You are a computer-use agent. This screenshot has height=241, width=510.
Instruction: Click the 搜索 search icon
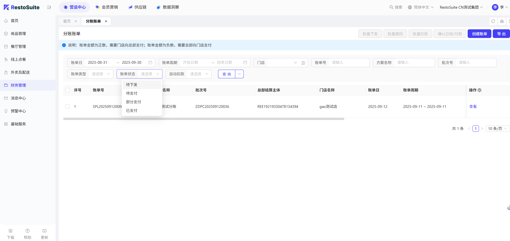[x=391, y=7]
